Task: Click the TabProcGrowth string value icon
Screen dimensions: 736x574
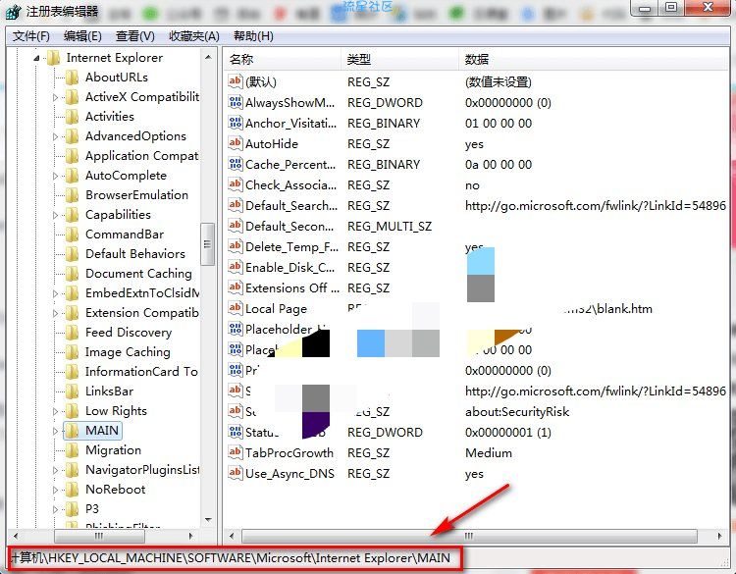Action: pos(236,452)
